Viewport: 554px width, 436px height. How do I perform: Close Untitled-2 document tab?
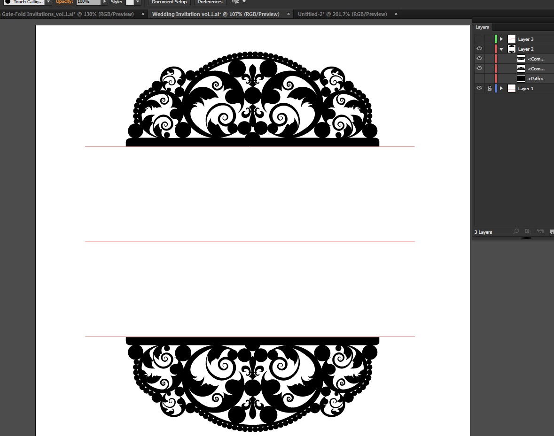tap(396, 14)
